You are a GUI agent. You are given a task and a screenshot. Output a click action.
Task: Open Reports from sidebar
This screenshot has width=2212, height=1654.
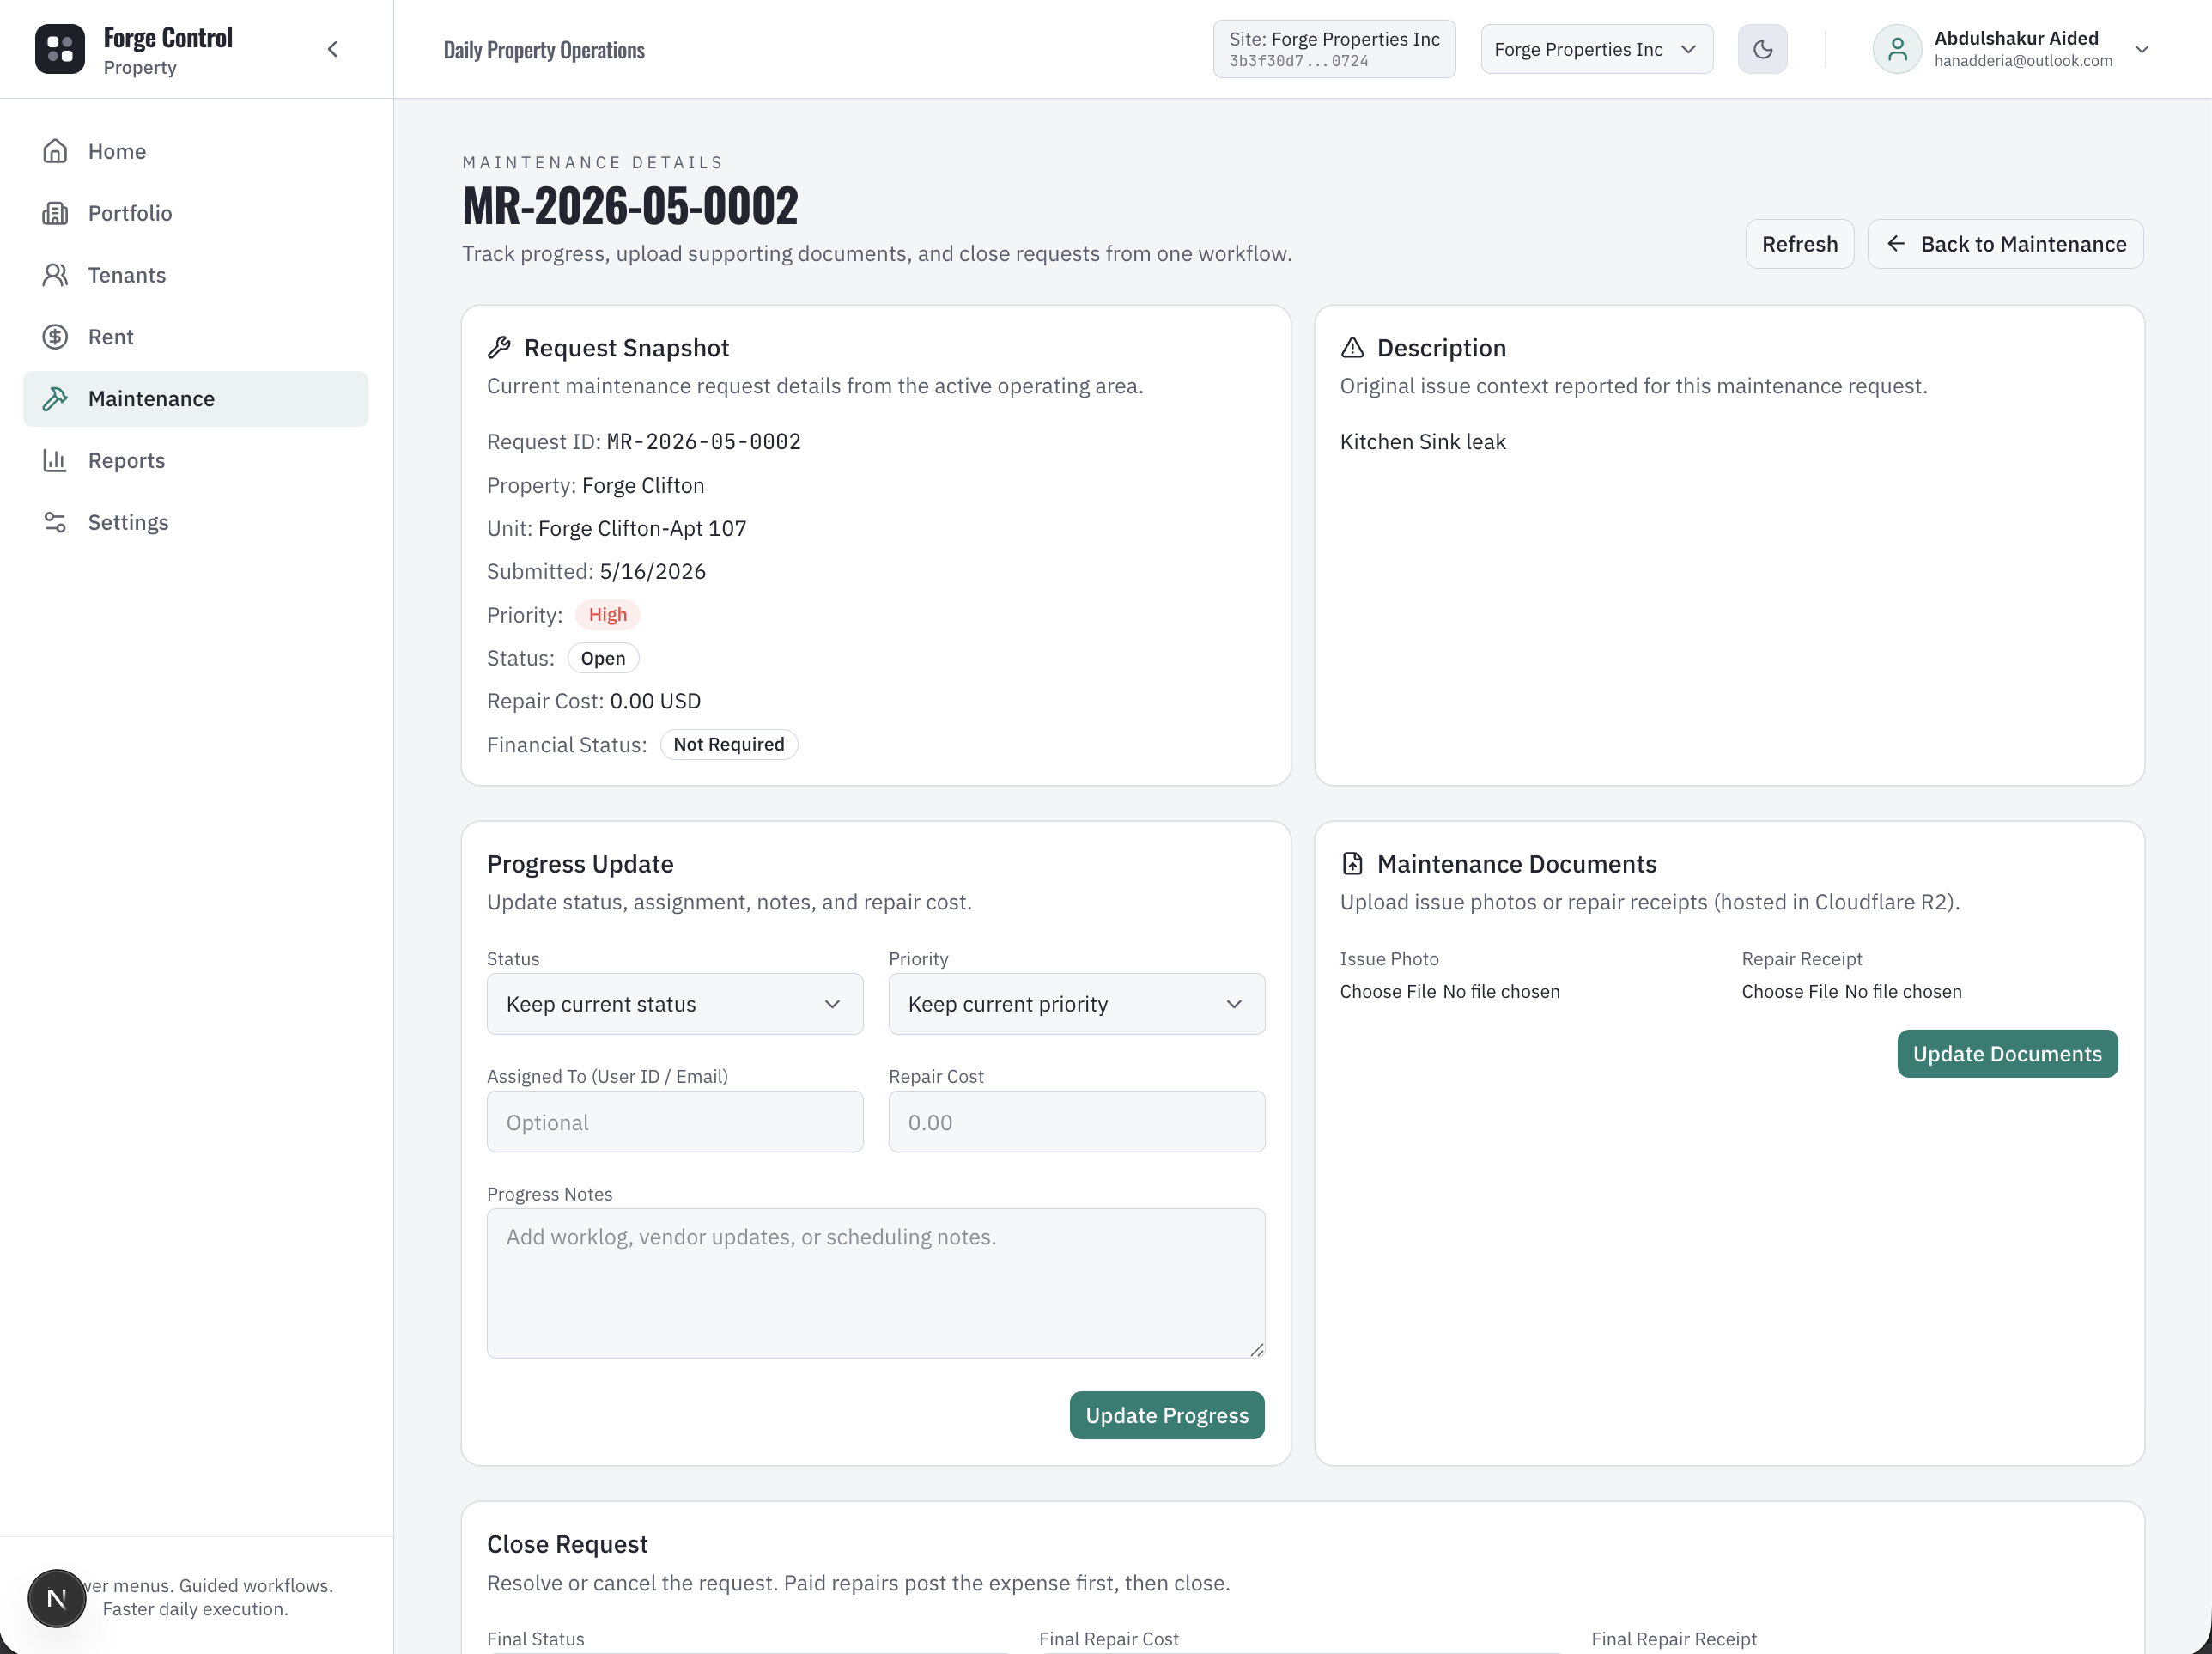(196, 460)
